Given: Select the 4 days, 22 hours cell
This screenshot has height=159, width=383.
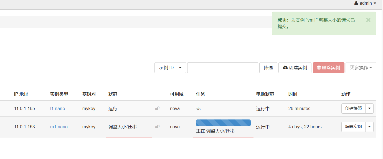Looking at the screenshot, I should pos(305,127).
